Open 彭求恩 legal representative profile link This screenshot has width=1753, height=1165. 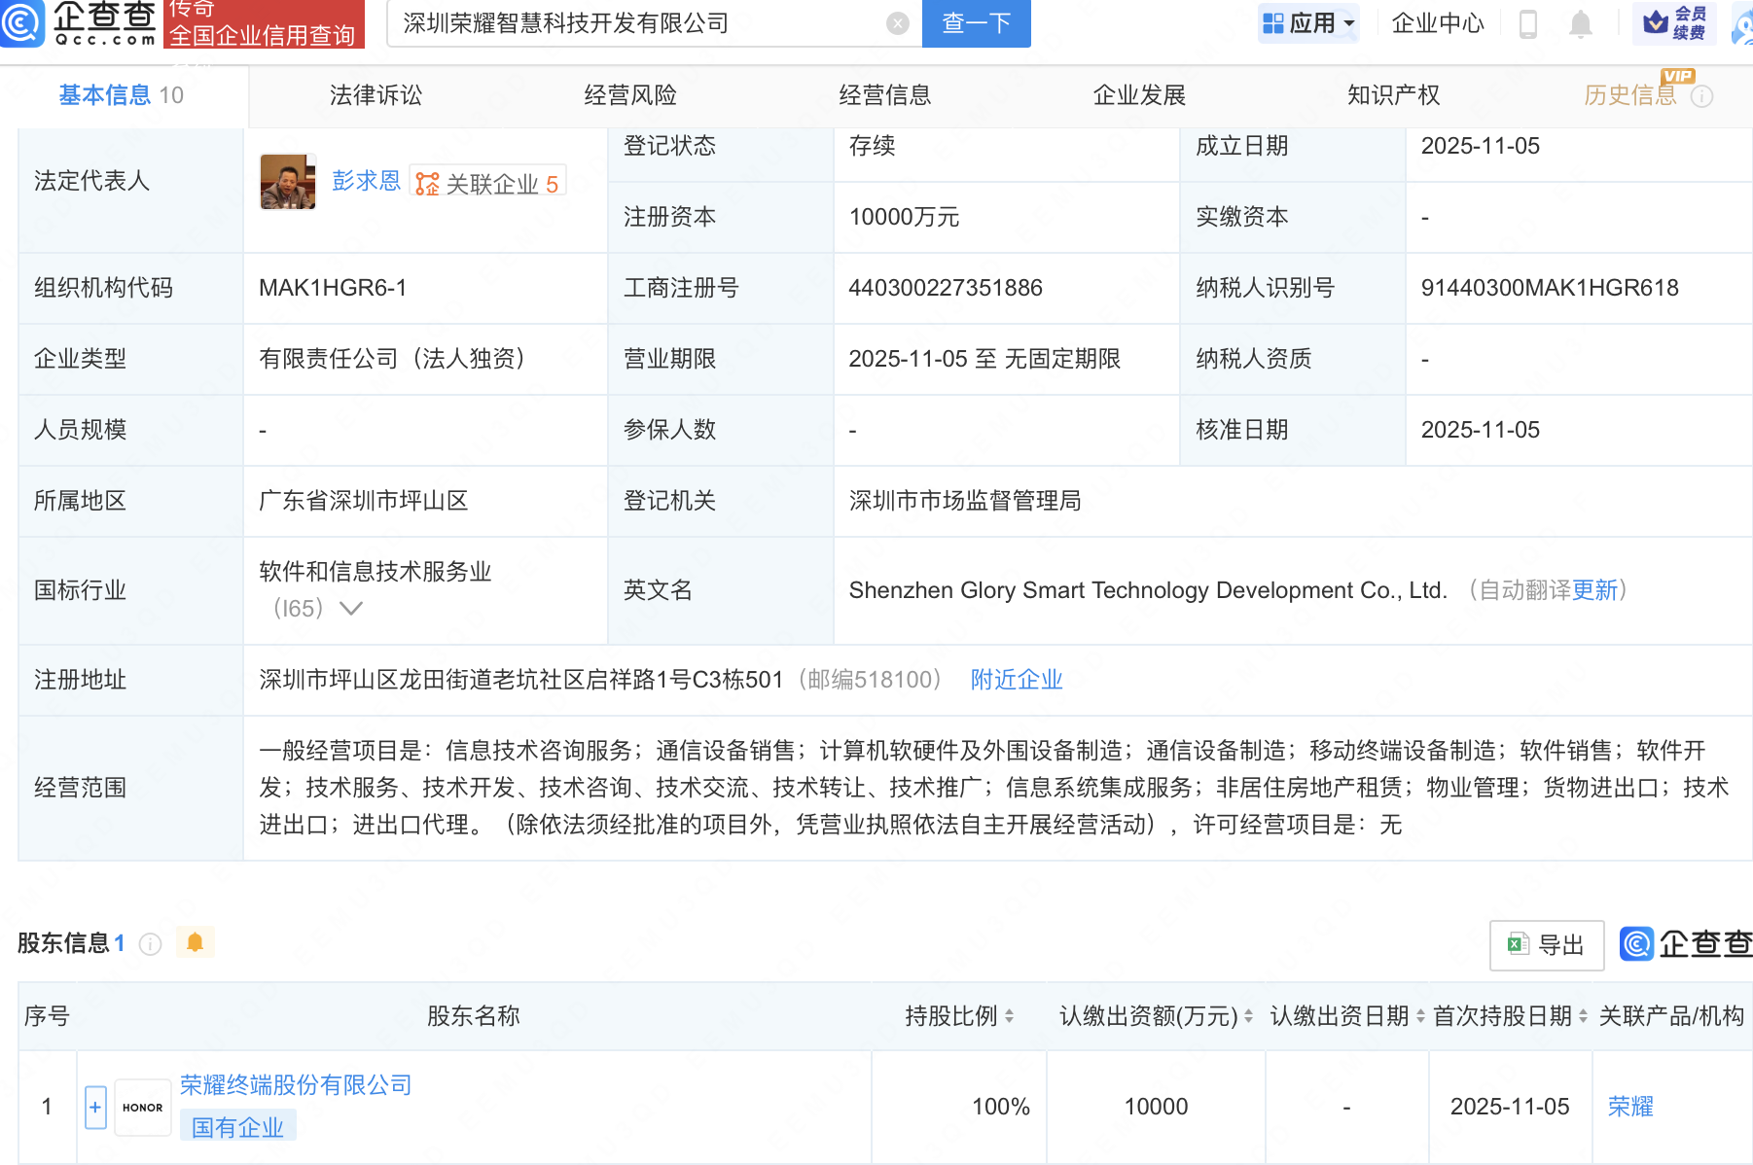click(366, 181)
